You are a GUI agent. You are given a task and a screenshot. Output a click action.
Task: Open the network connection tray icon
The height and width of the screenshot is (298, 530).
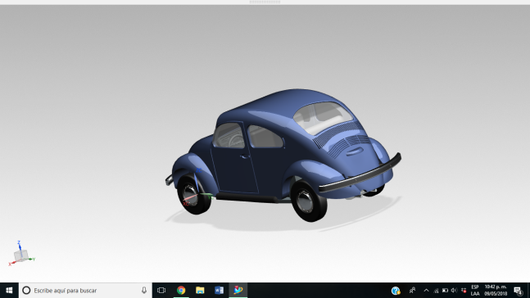436,291
